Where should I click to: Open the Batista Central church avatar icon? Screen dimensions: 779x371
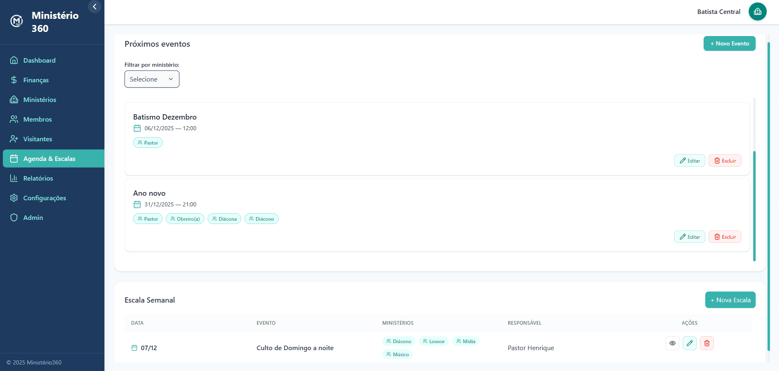pos(757,11)
